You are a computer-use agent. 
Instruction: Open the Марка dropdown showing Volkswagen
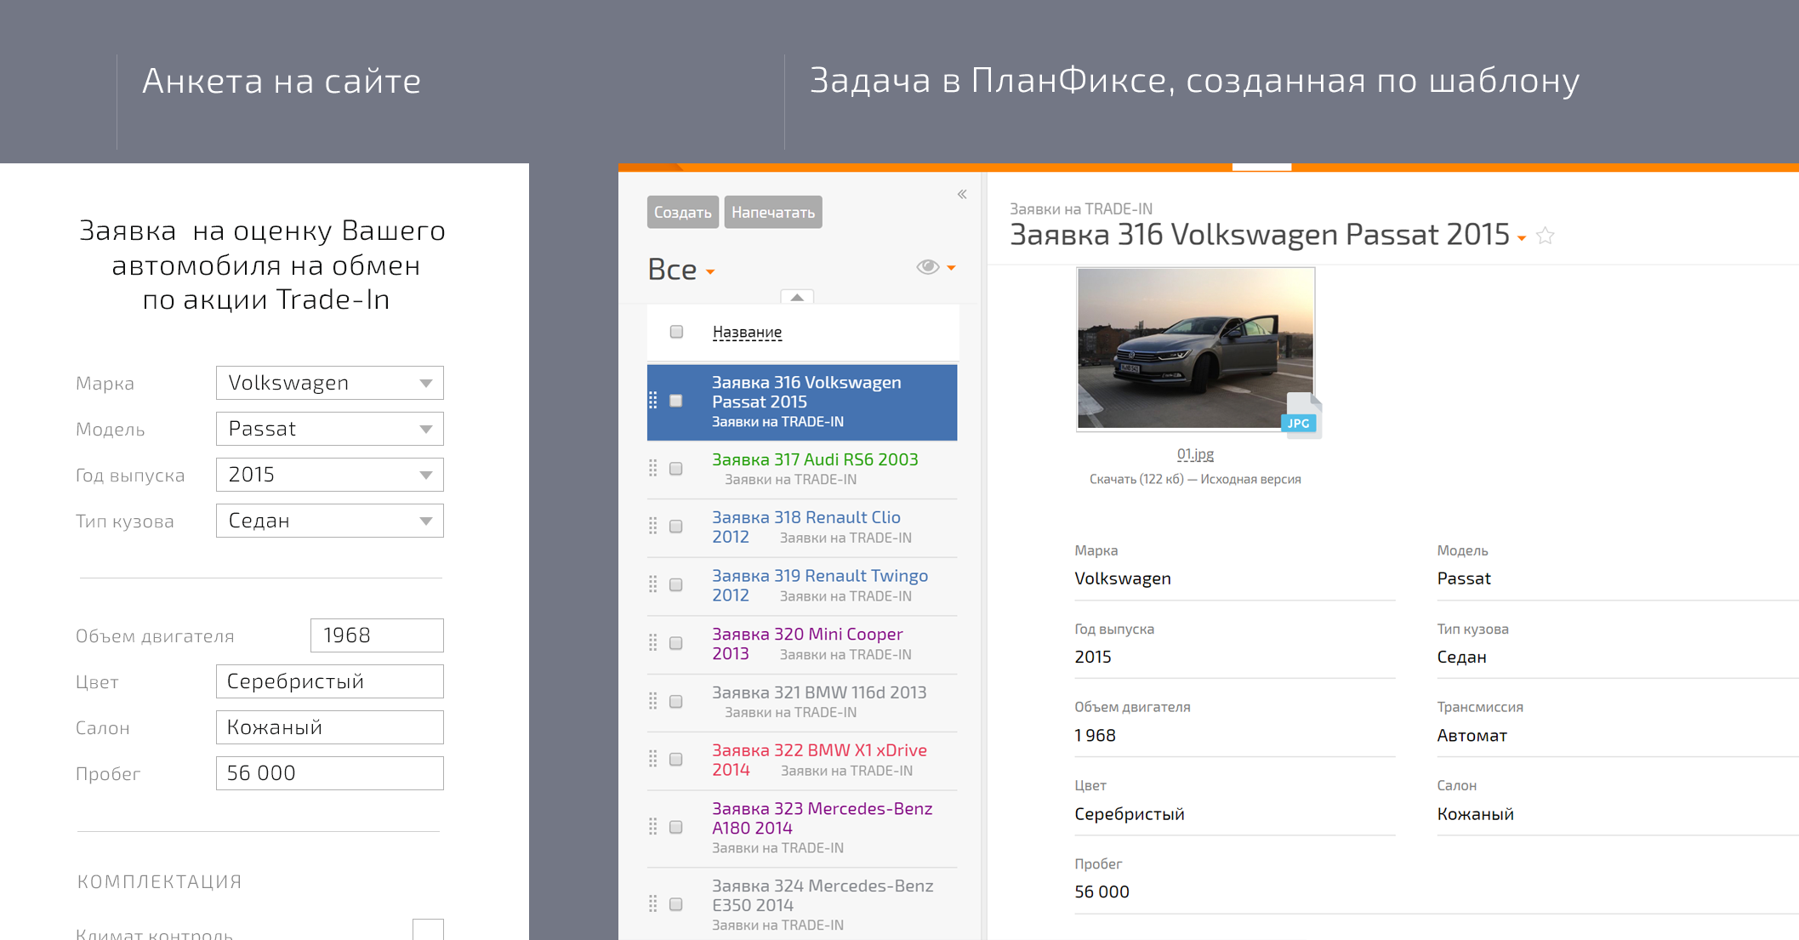pyautogui.click(x=330, y=383)
